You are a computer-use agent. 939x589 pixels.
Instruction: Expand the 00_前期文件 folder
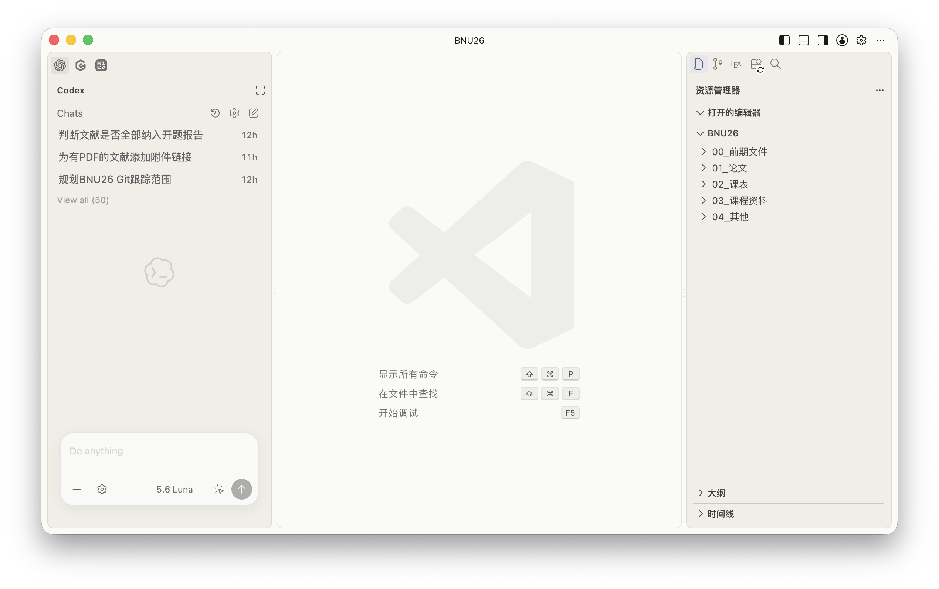[789, 151]
